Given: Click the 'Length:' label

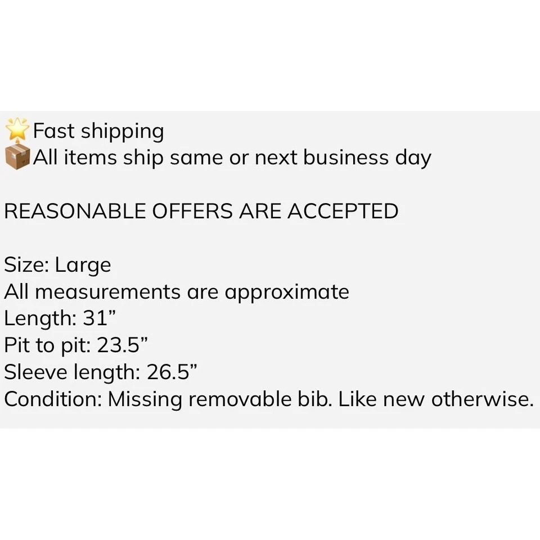Looking at the screenshot, I should (40, 319).
